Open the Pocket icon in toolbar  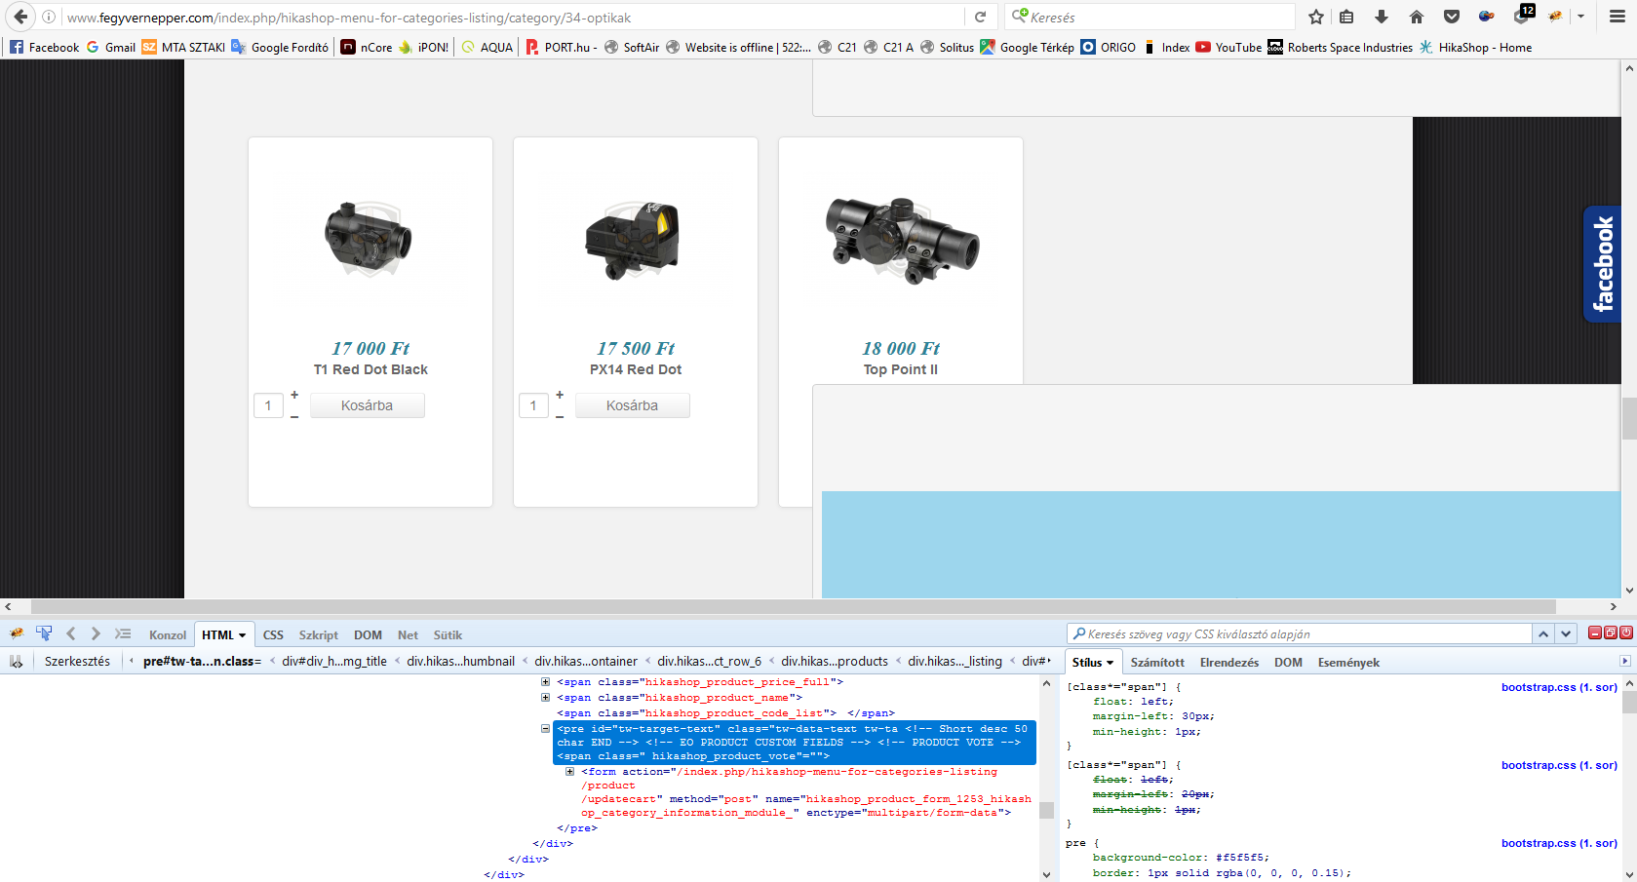(1452, 17)
